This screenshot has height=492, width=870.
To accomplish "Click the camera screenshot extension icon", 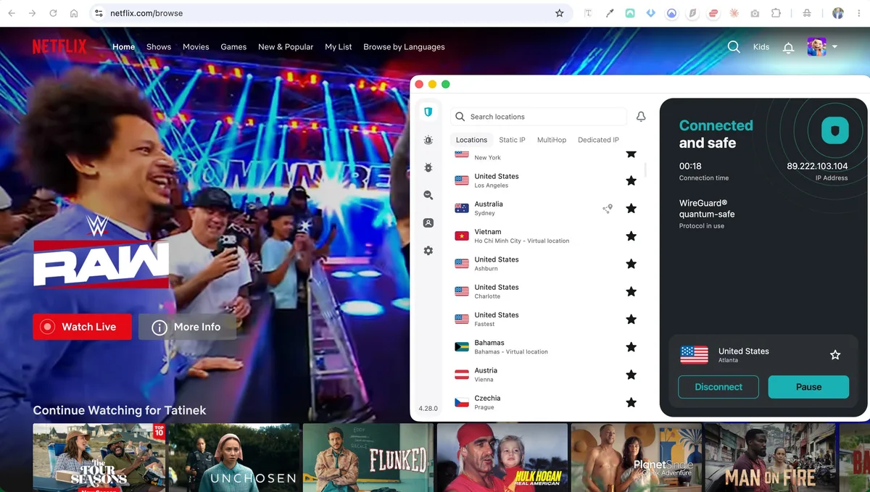I will coord(755,13).
